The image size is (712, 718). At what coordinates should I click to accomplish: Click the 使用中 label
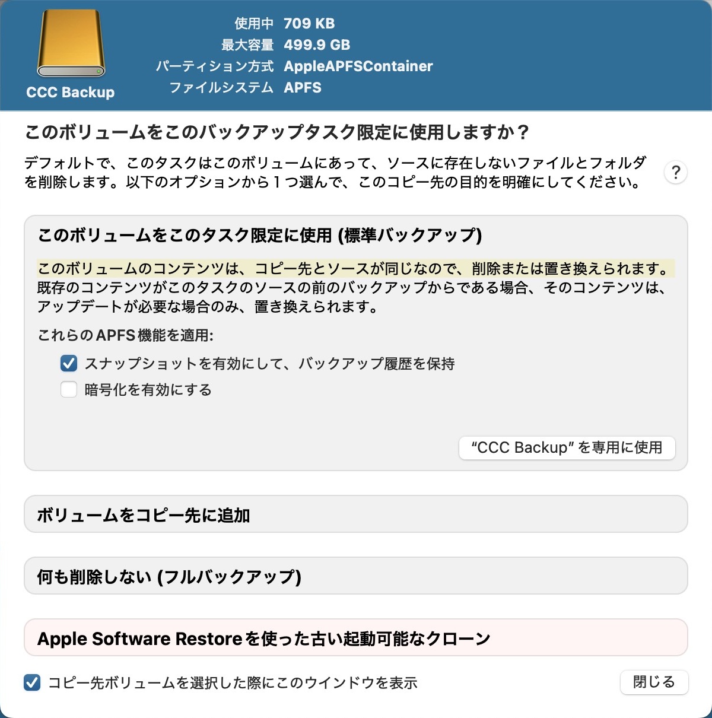tap(254, 24)
